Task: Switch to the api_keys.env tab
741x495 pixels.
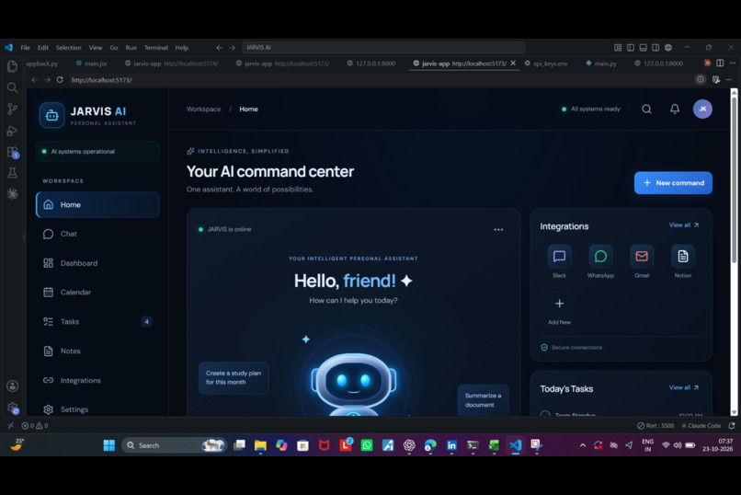Action: 546,63
